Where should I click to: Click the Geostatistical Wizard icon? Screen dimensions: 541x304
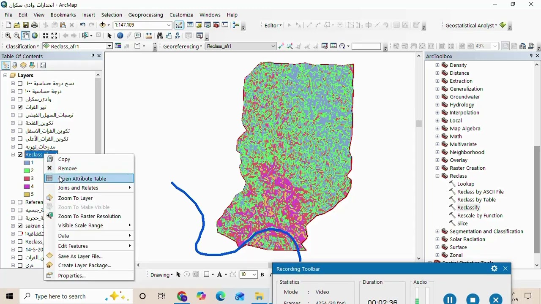(x=503, y=25)
